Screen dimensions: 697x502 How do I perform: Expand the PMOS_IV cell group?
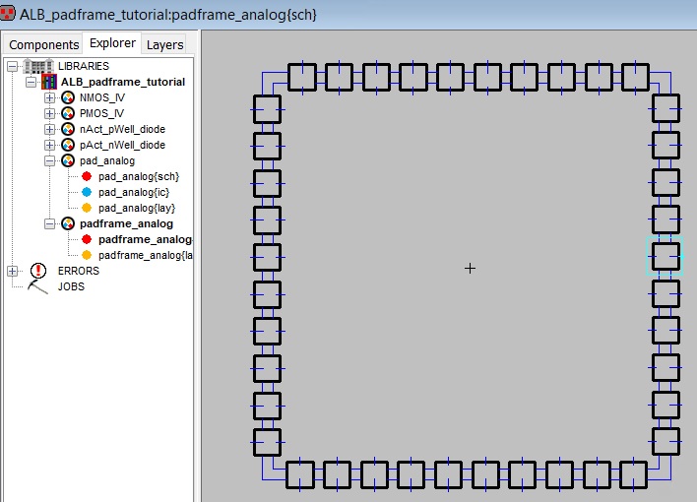49,114
